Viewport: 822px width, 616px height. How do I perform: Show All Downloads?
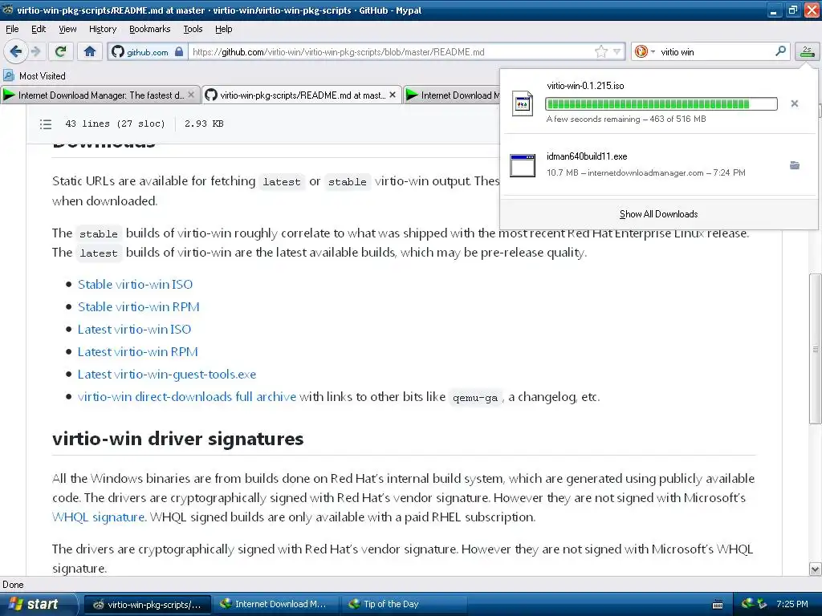click(658, 213)
